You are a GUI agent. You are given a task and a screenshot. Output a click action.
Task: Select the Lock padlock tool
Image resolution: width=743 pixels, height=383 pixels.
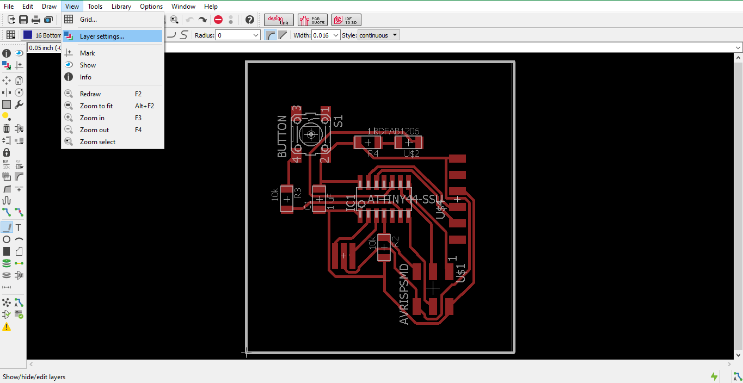tap(7, 152)
